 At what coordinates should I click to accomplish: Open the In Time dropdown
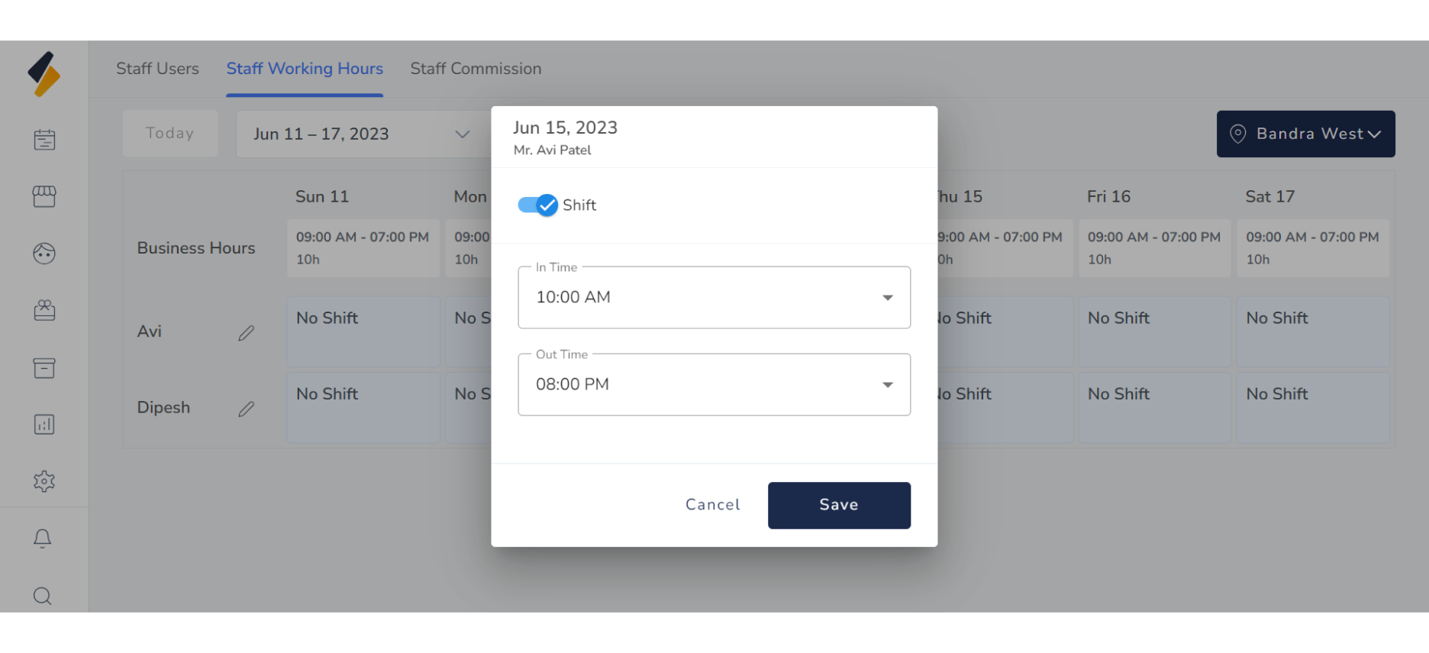[714, 298]
